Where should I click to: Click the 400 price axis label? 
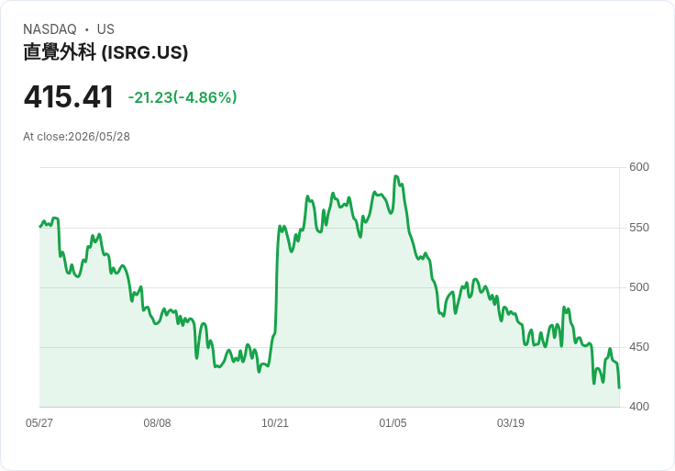pos(639,407)
